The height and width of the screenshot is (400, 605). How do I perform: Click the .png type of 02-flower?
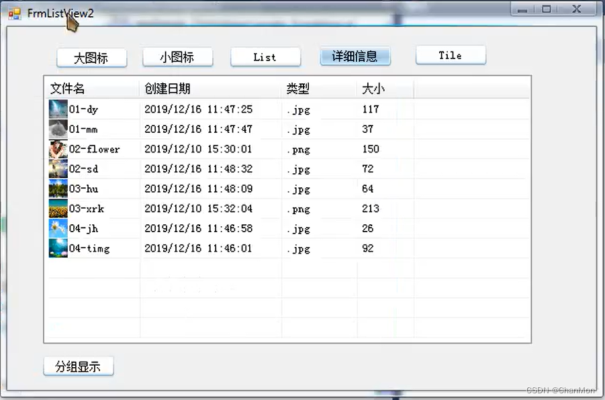click(x=299, y=150)
